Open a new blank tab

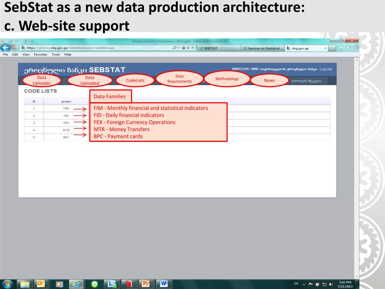332,48
